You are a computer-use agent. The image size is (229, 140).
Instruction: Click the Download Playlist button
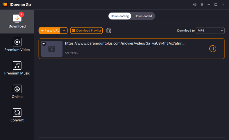pos(86,30)
